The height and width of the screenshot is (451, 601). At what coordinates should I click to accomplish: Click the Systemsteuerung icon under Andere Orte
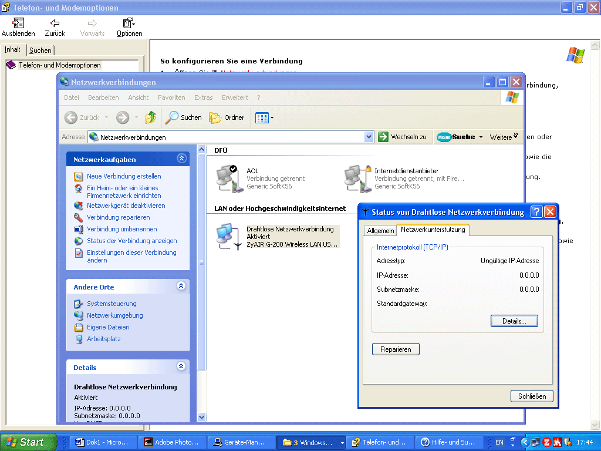(79, 304)
